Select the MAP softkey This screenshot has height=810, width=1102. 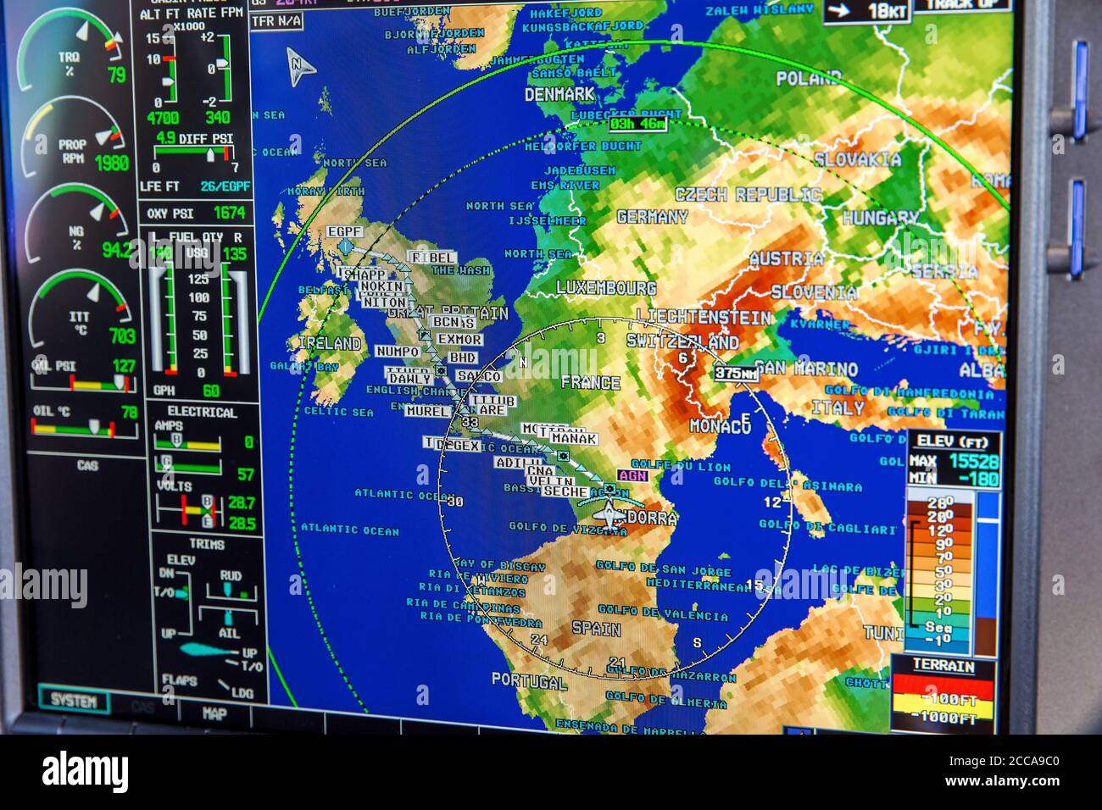[214, 713]
